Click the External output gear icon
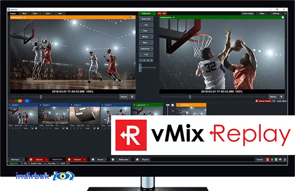Screen dimensions: 295x191 coord(69,160)
